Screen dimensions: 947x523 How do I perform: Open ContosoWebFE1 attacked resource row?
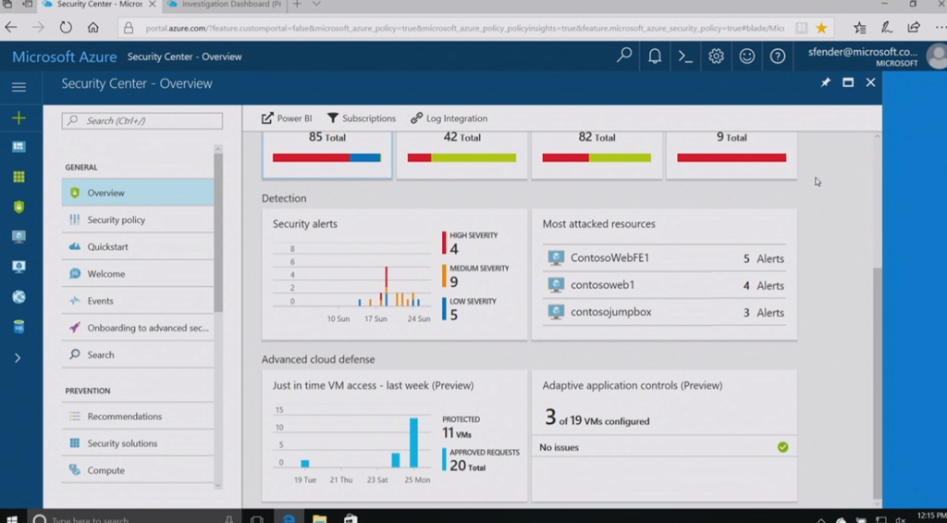(x=664, y=258)
